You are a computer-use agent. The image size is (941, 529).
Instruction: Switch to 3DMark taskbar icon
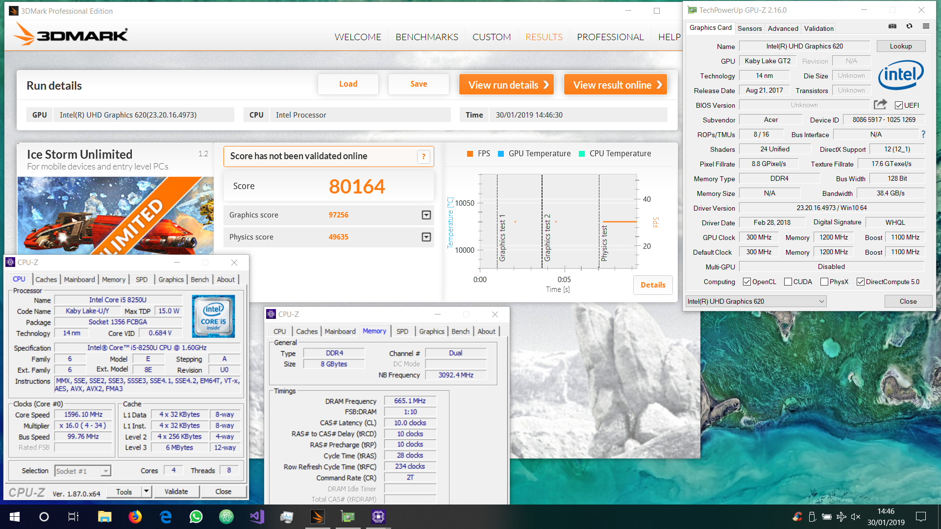(318, 517)
